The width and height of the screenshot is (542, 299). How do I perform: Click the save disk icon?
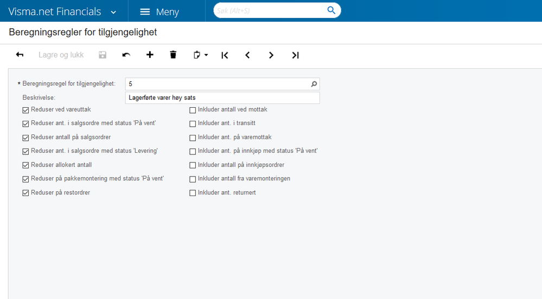tap(103, 55)
